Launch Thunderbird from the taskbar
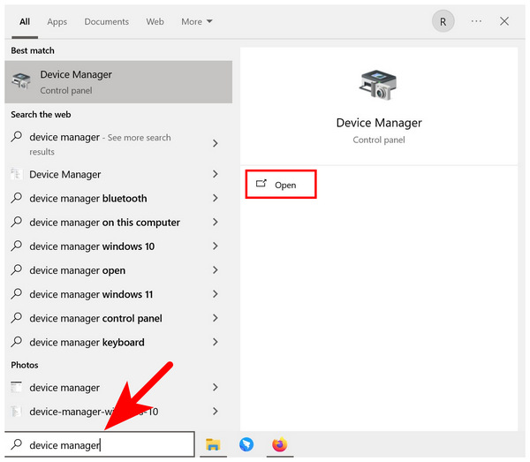The image size is (530, 462). tap(246, 444)
